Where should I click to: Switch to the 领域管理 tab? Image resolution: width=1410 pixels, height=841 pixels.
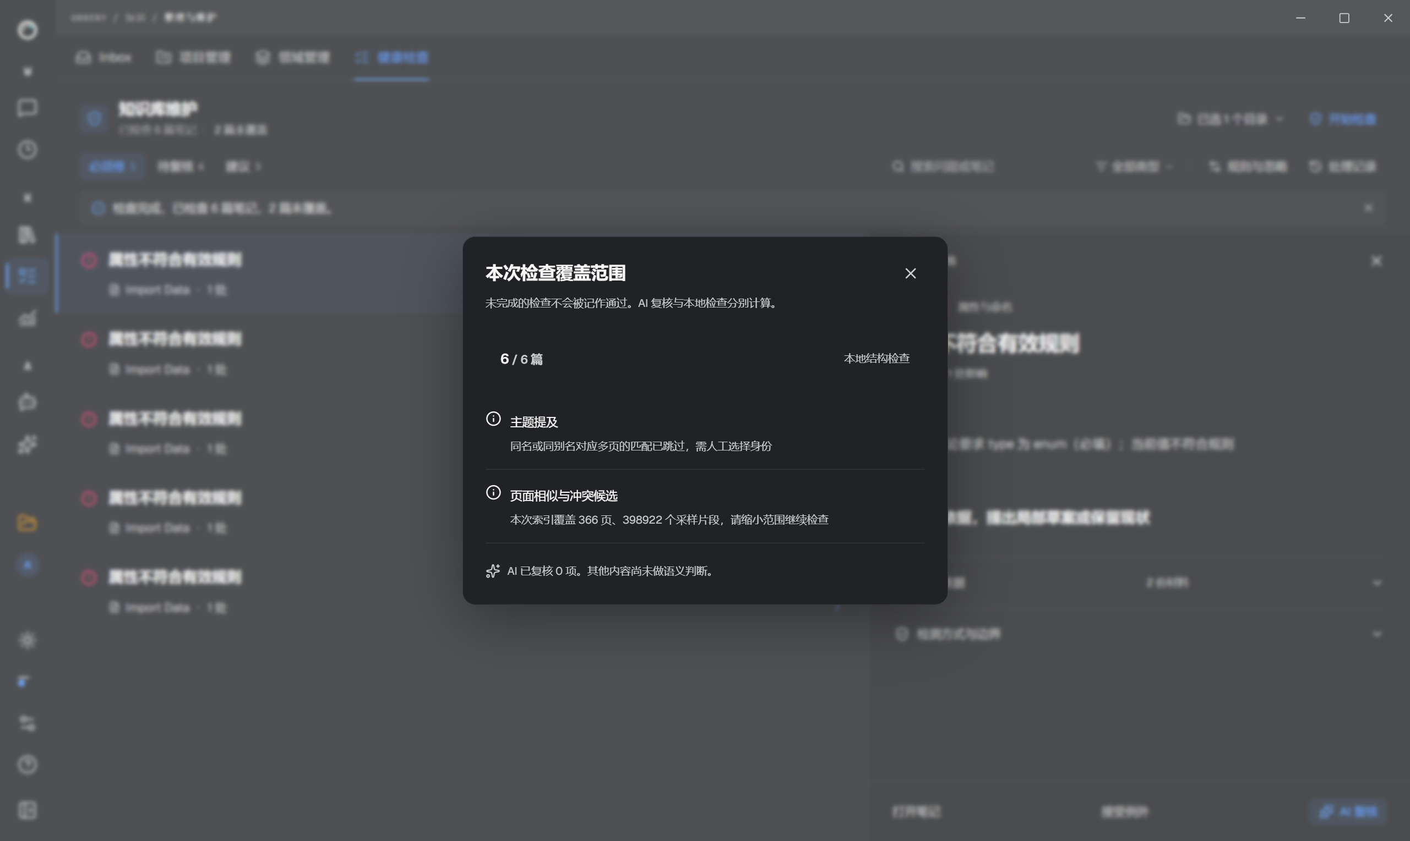click(x=293, y=57)
